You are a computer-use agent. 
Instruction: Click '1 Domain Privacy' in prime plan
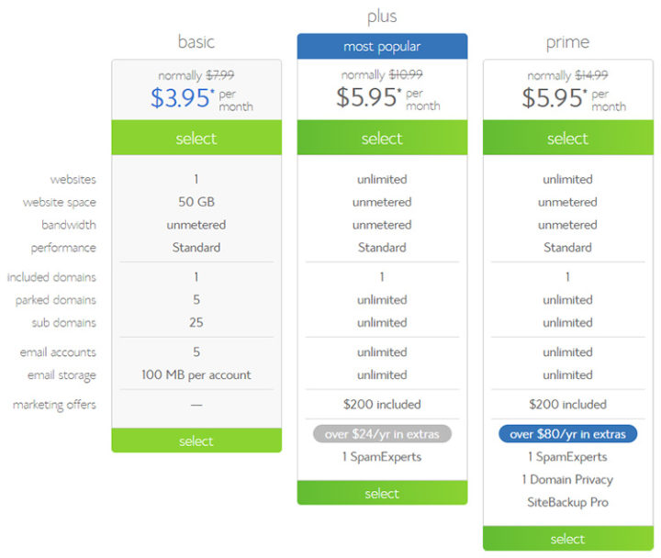click(x=567, y=479)
